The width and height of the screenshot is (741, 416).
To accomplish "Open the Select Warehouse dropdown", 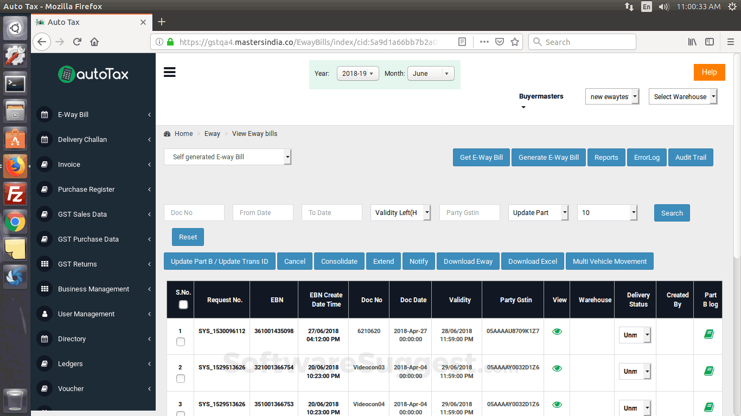I will (x=683, y=97).
